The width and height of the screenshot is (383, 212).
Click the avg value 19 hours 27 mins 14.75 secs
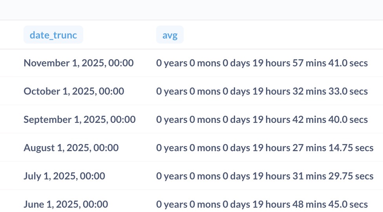point(264,148)
